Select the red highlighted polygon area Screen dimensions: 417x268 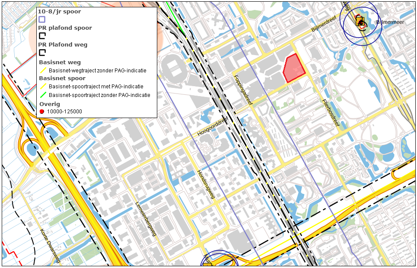pyautogui.click(x=294, y=68)
